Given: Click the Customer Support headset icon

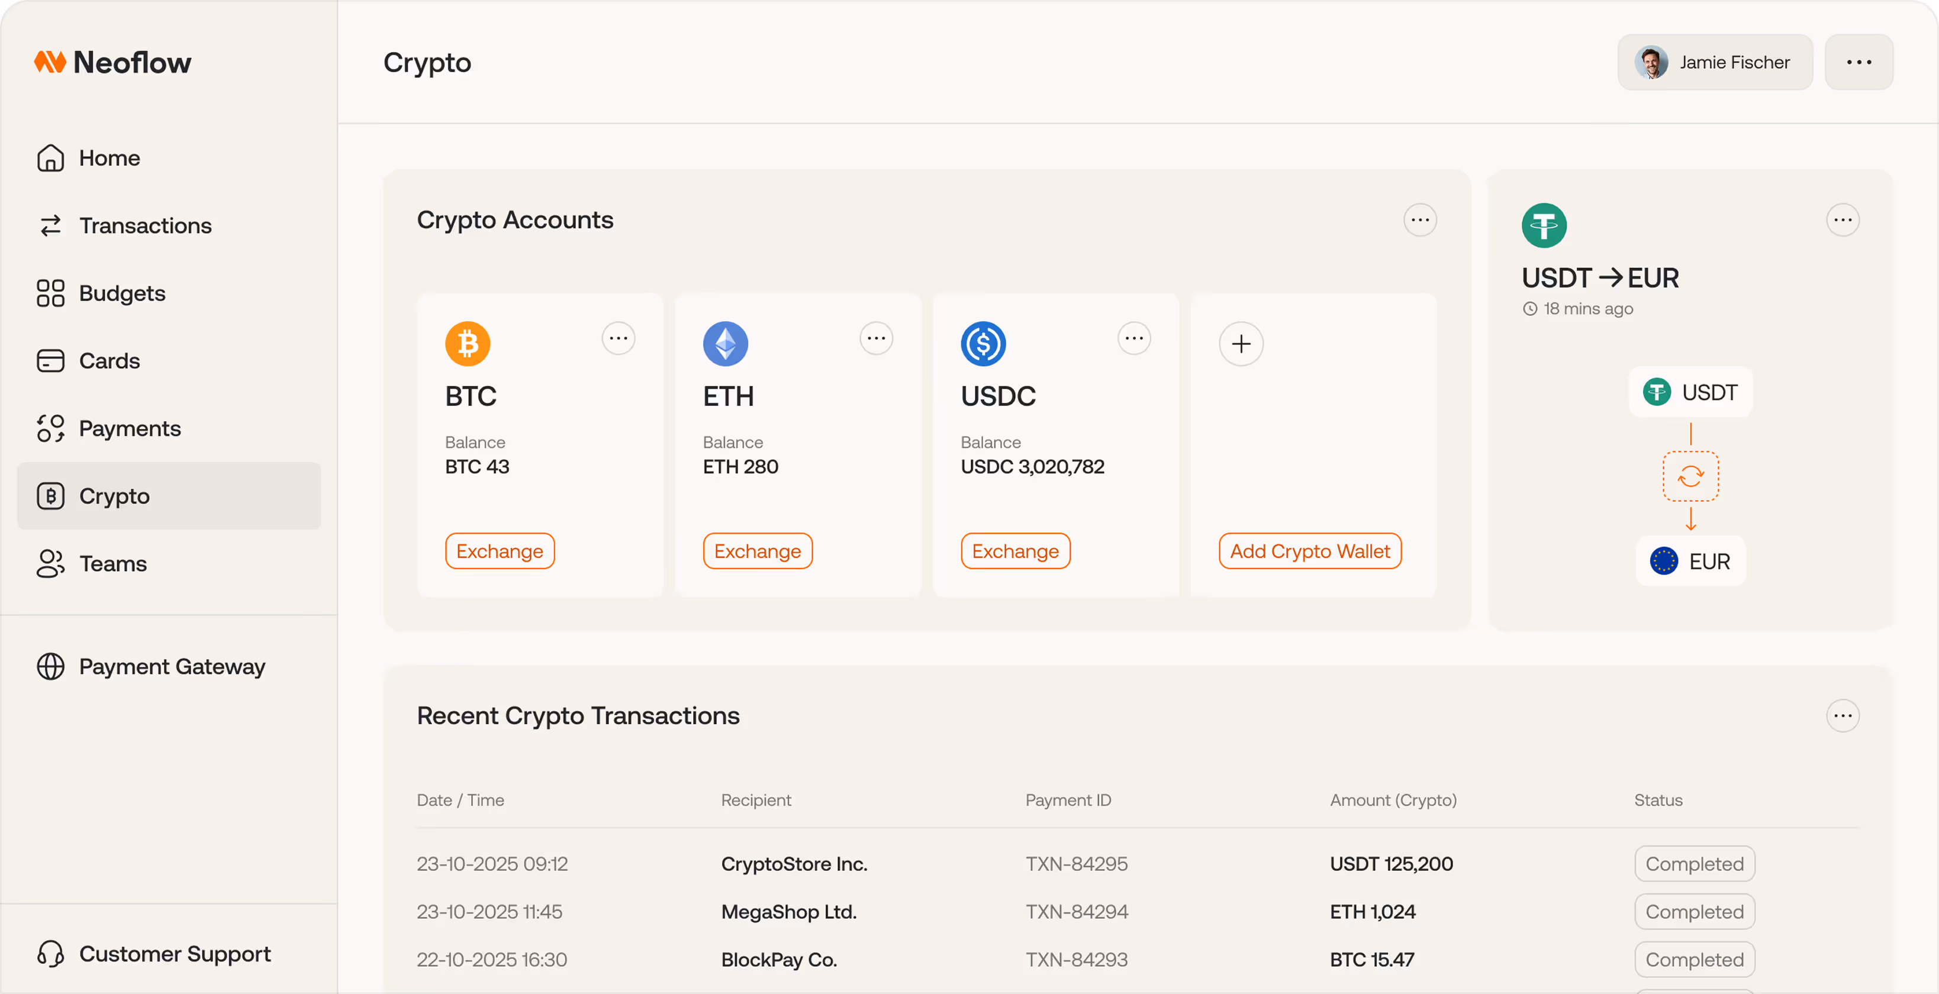Looking at the screenshot, I should pos(50,953).
